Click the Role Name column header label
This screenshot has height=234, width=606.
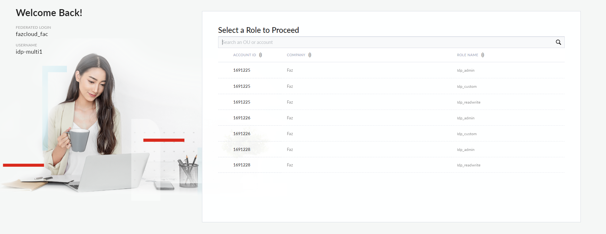click(467, 55)
